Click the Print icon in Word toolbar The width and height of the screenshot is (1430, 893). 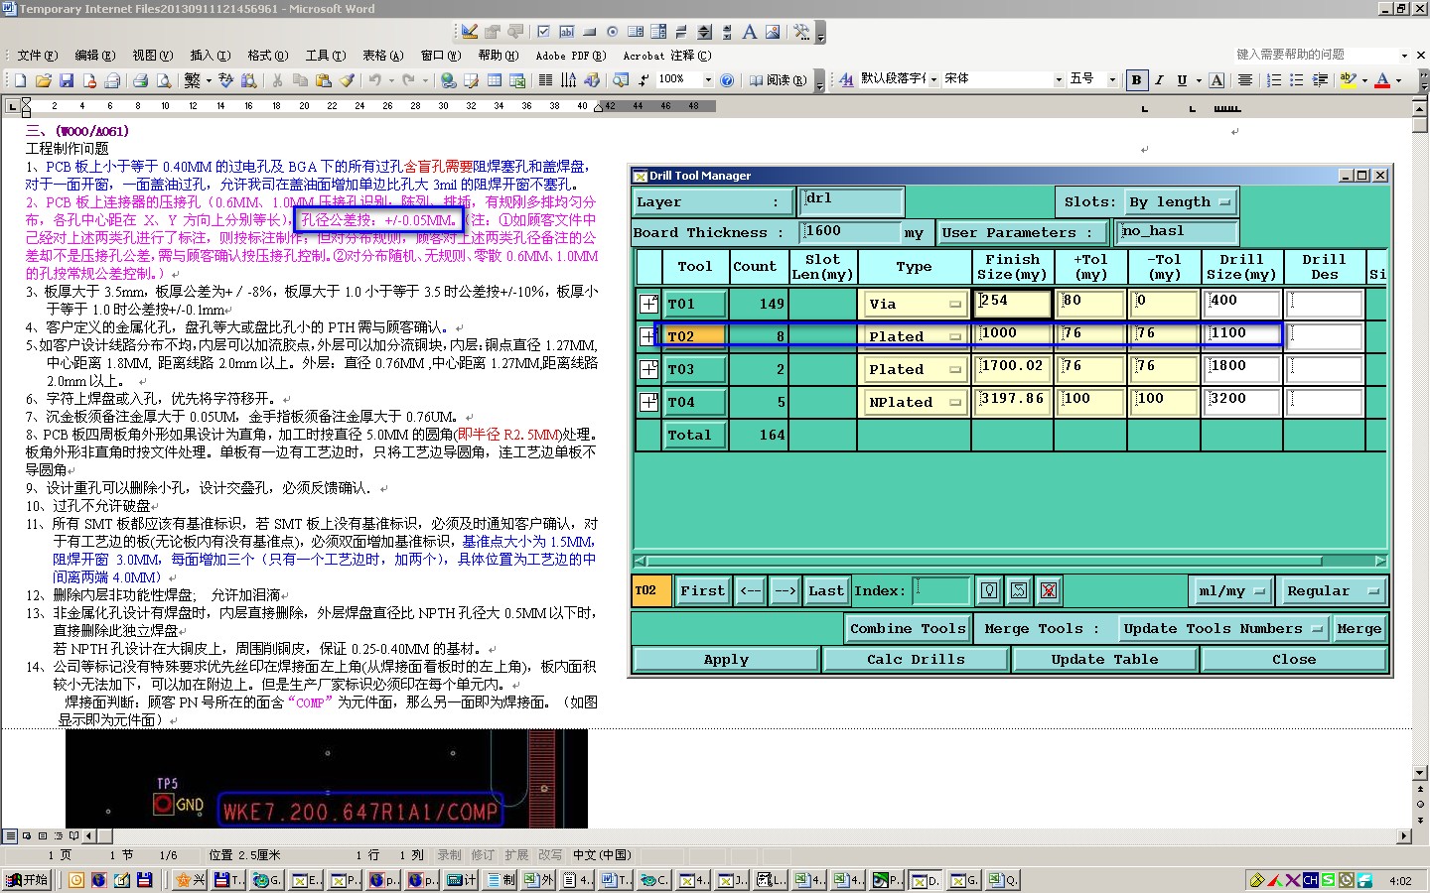click(x=140, y=80)
